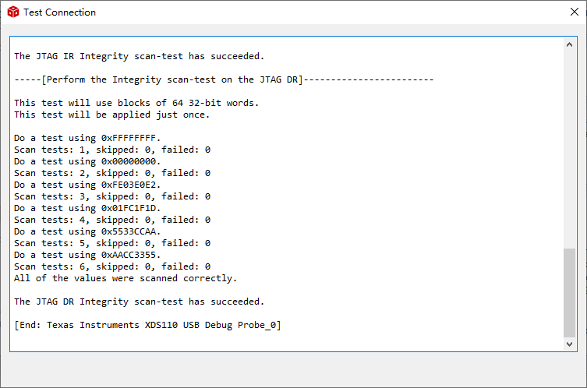Click the 'Do a test using 0x5533CCAA' line
This screenshot has height=388, width=587.
coord(87,231)
